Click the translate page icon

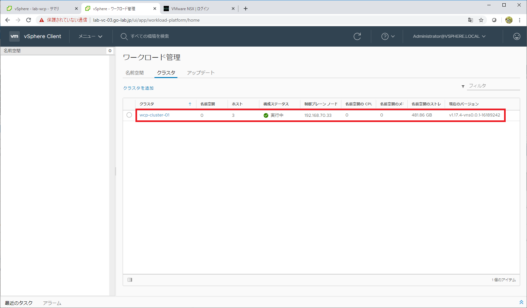click(x=471, y=20)
